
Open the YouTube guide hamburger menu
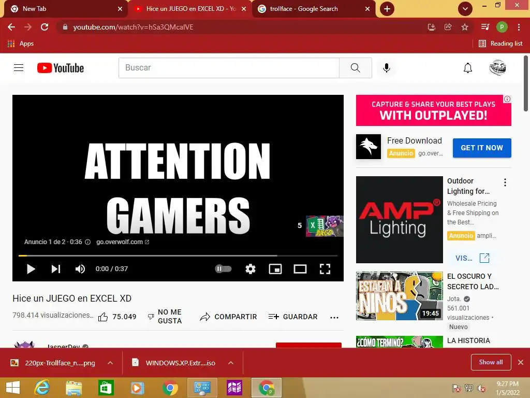(19, 68)
